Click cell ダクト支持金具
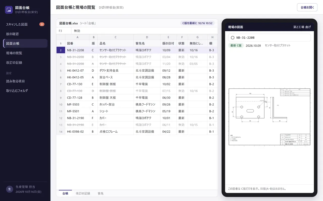Image resolution: width=323 pixels, height=201 pixels. 116,71
